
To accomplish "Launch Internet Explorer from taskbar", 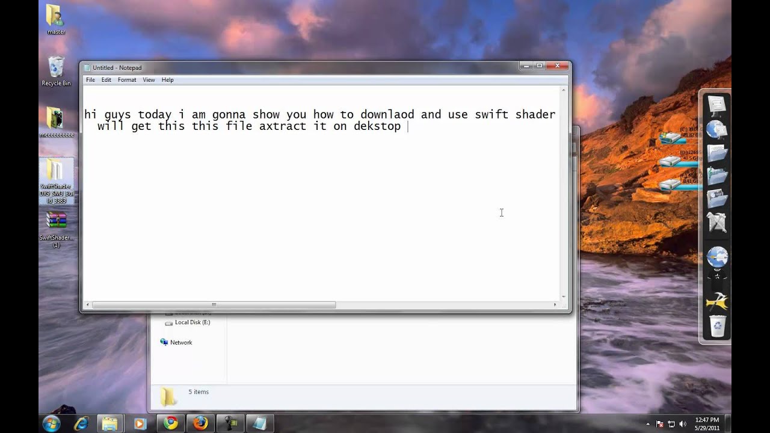I will [x=81, y=424].
